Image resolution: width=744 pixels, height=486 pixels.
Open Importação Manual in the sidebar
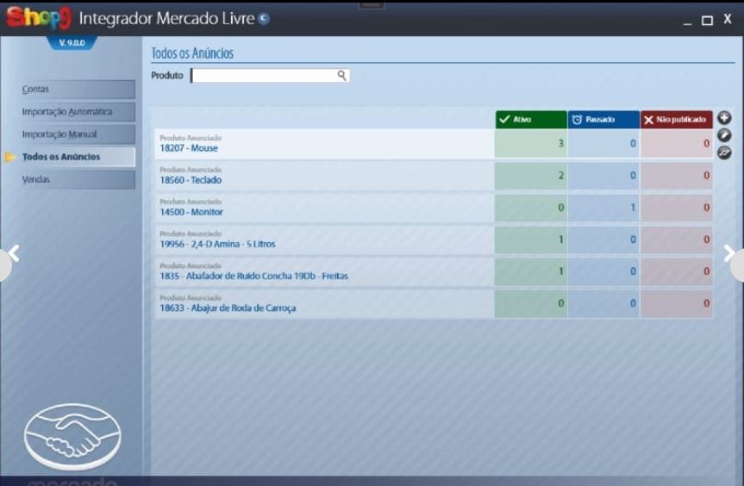click(x=78, y=134)
